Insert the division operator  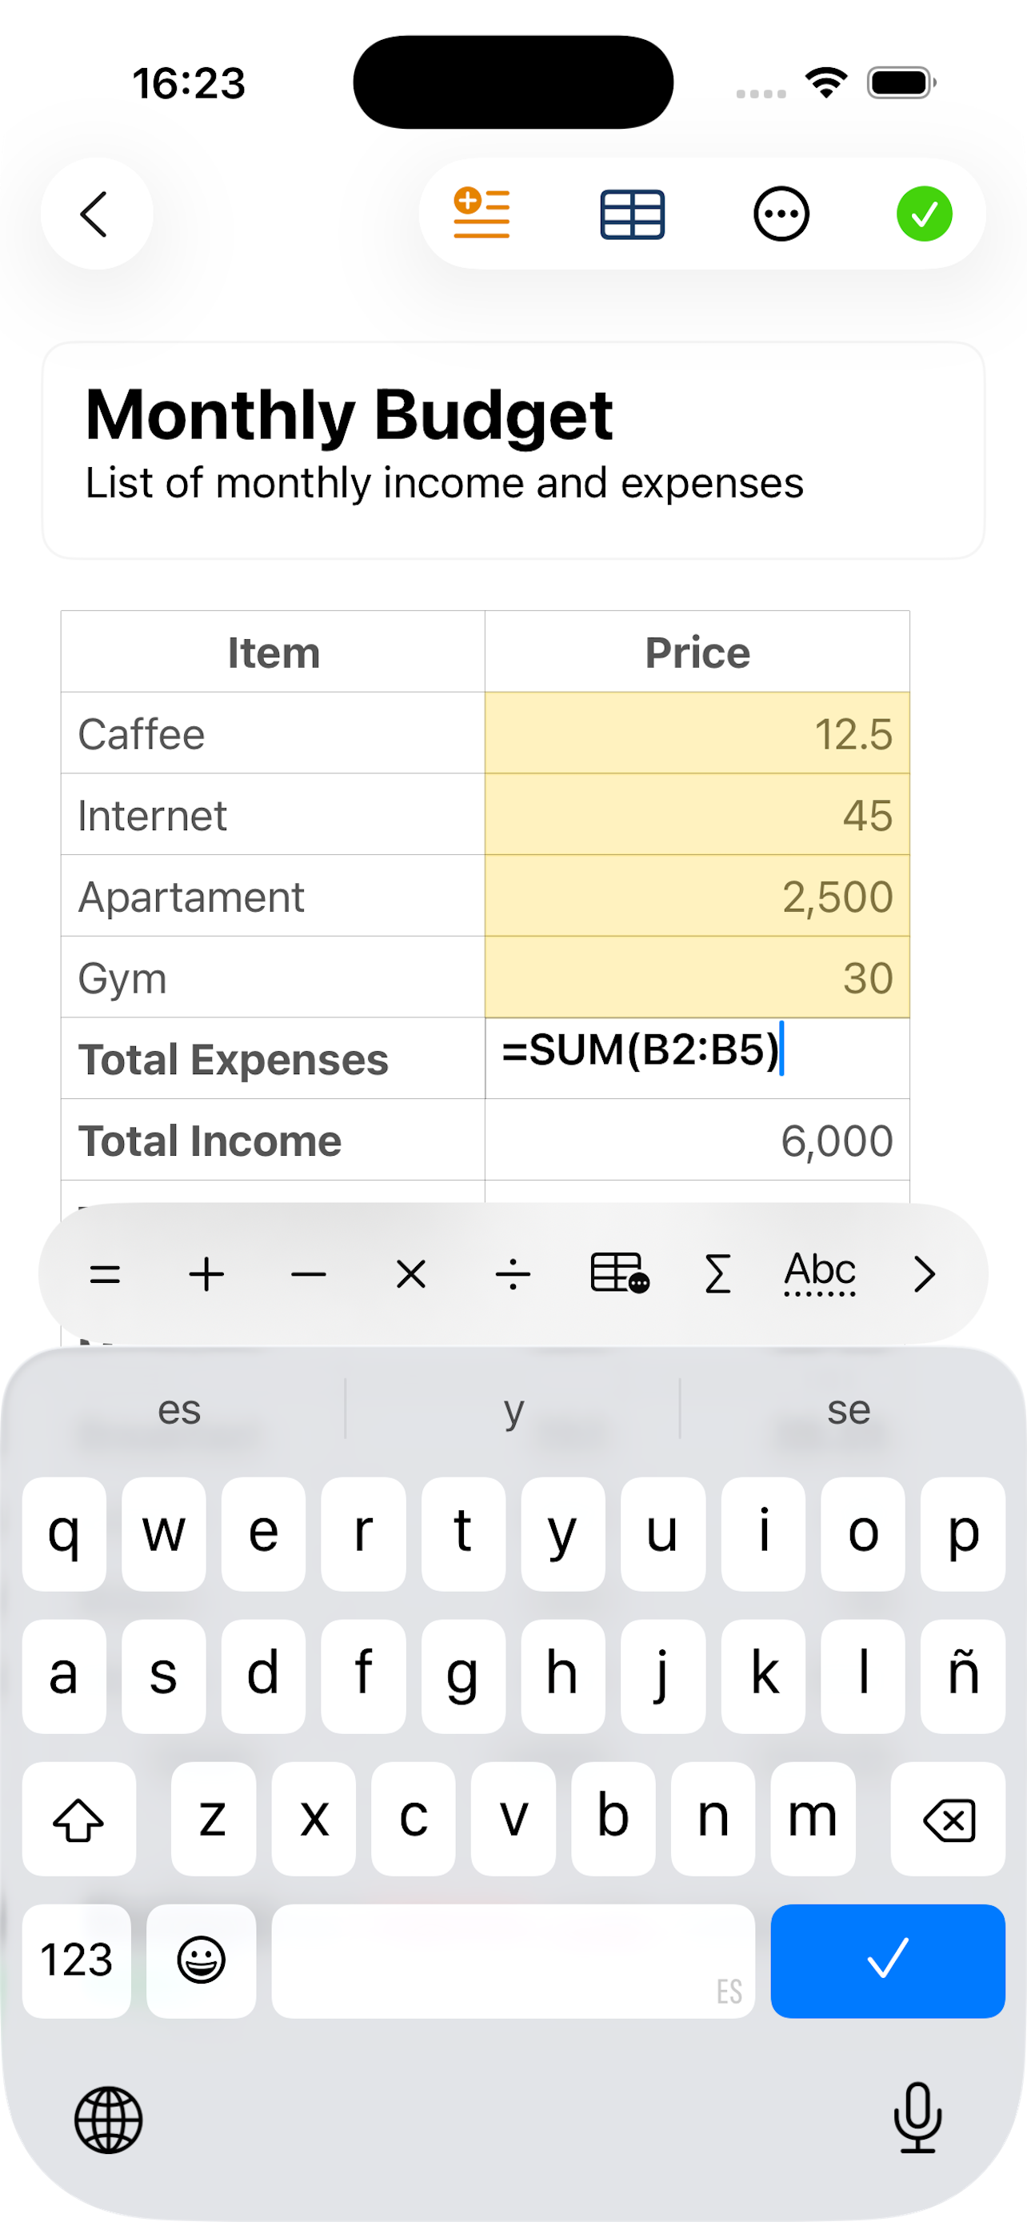pyautogui.click(x=513, y=1274)
